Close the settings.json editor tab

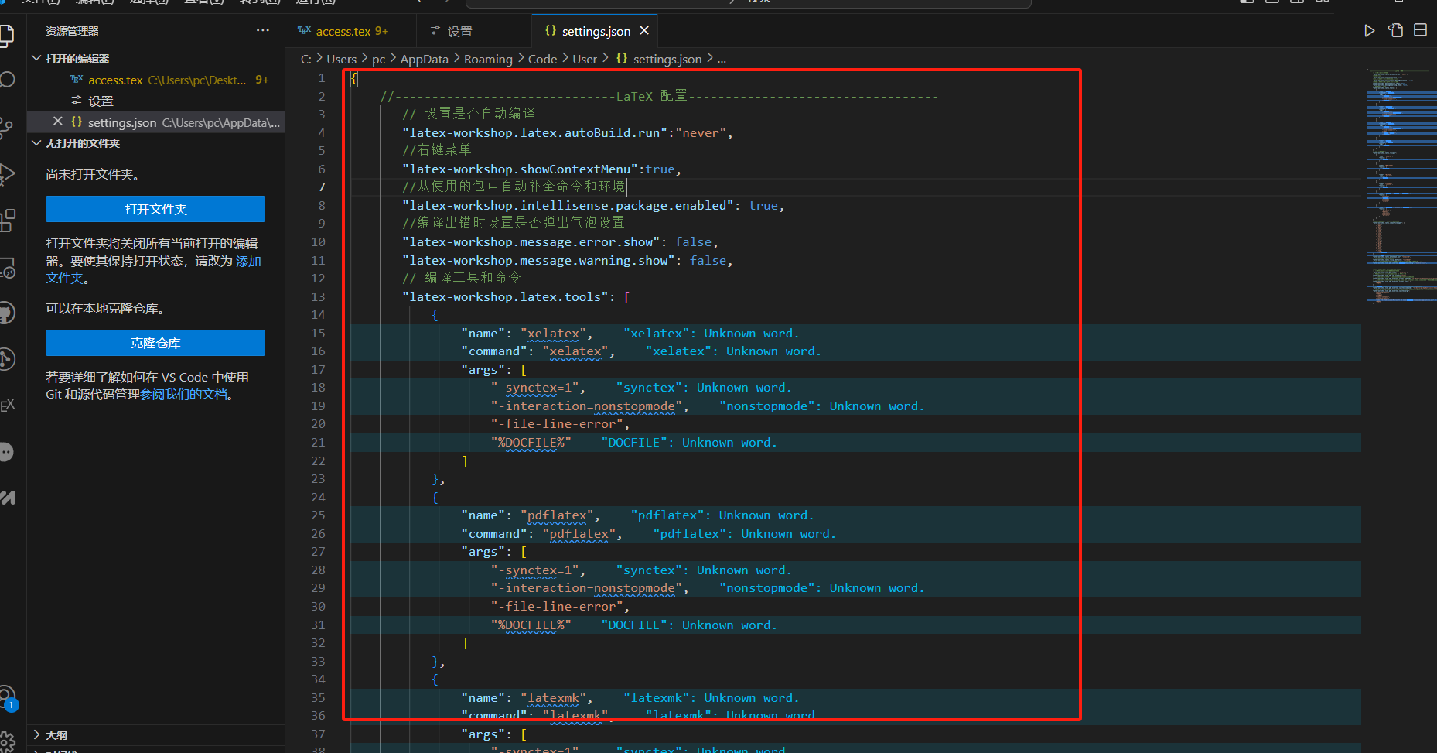(644, 31)
